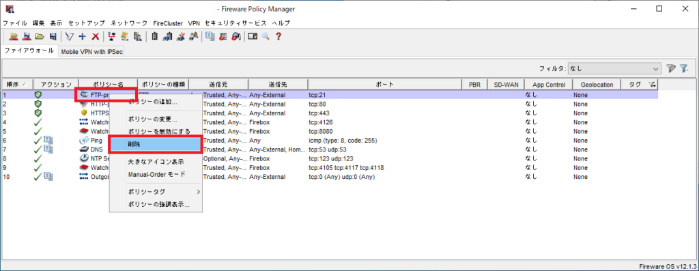Select the tcp:4105 tcp:4117 tcp:4118 cell
Image resolution: width=699 pixels, height=271 pixels.
pos(385,168)
